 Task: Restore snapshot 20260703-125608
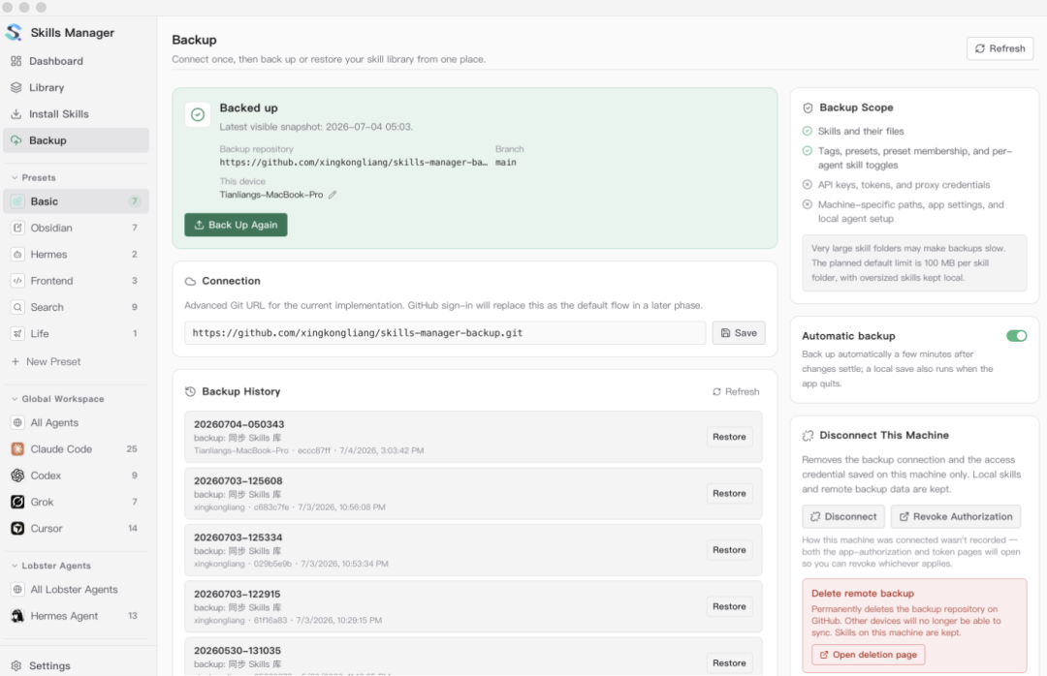pos(728,494)
